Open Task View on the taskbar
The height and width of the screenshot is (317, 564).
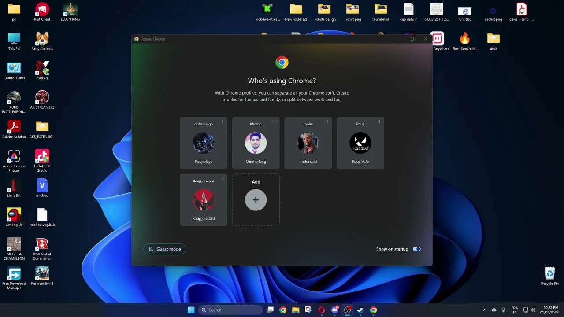270,310
